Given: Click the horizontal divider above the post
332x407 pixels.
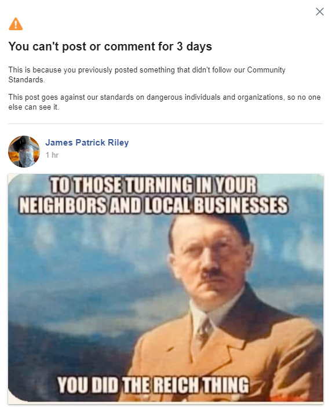Looking at the screenshot, I should tap(166, 124).
